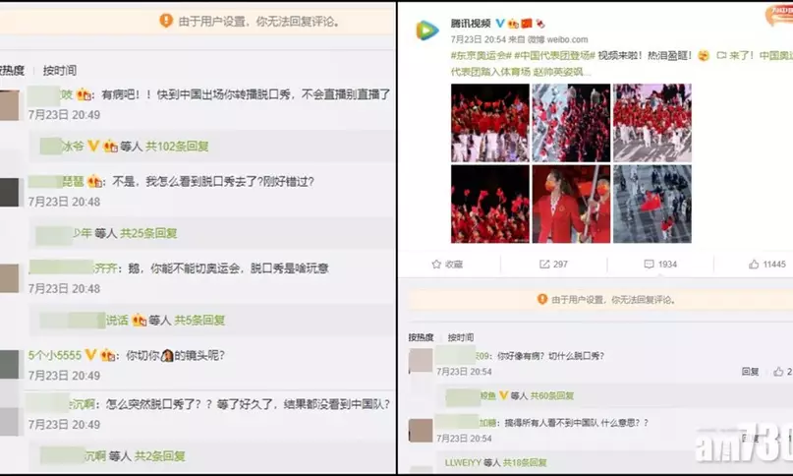Click 回复 on the 切什么脱口秀 comment
Screen dimensions: 793x476
tap(750, 372)
